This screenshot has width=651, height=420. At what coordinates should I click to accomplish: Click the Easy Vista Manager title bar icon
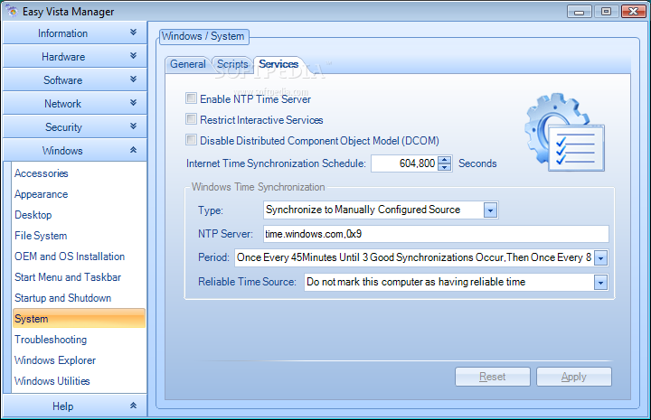point(12,11)
